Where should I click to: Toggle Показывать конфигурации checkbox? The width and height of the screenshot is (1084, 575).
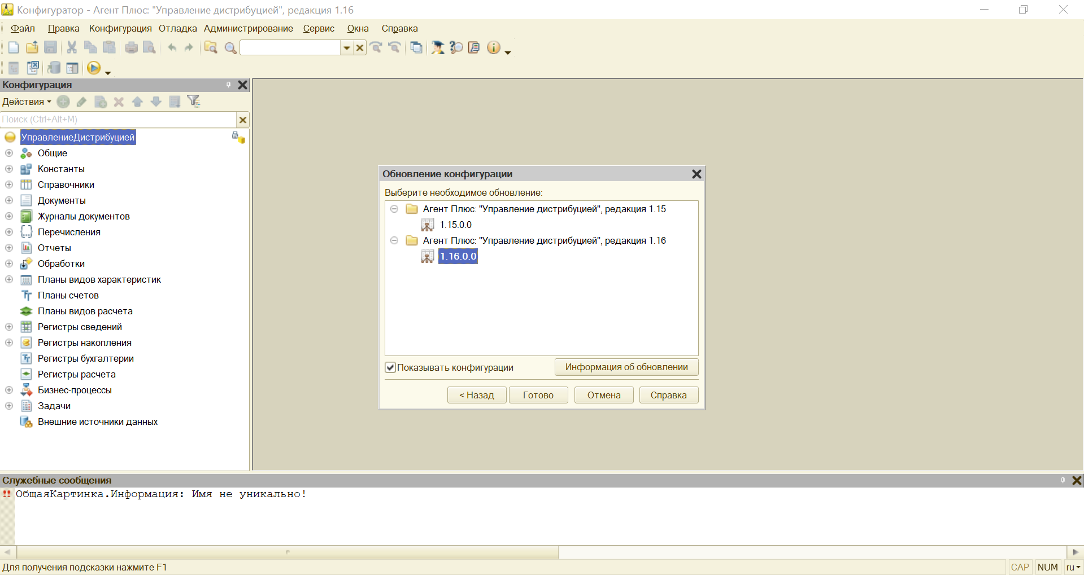(390, 367)
